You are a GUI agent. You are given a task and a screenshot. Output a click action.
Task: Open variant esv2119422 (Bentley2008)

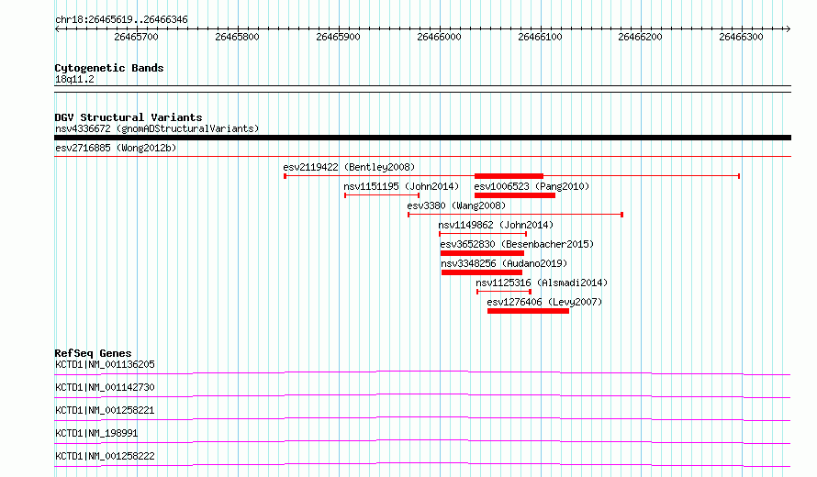pos(349,167)
